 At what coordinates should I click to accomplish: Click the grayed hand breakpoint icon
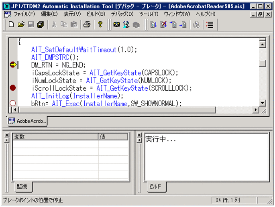(x=196, y=24)
